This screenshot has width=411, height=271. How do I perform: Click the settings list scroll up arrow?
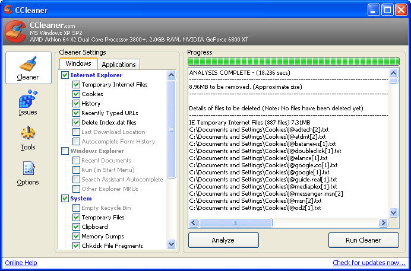point(172,75)
